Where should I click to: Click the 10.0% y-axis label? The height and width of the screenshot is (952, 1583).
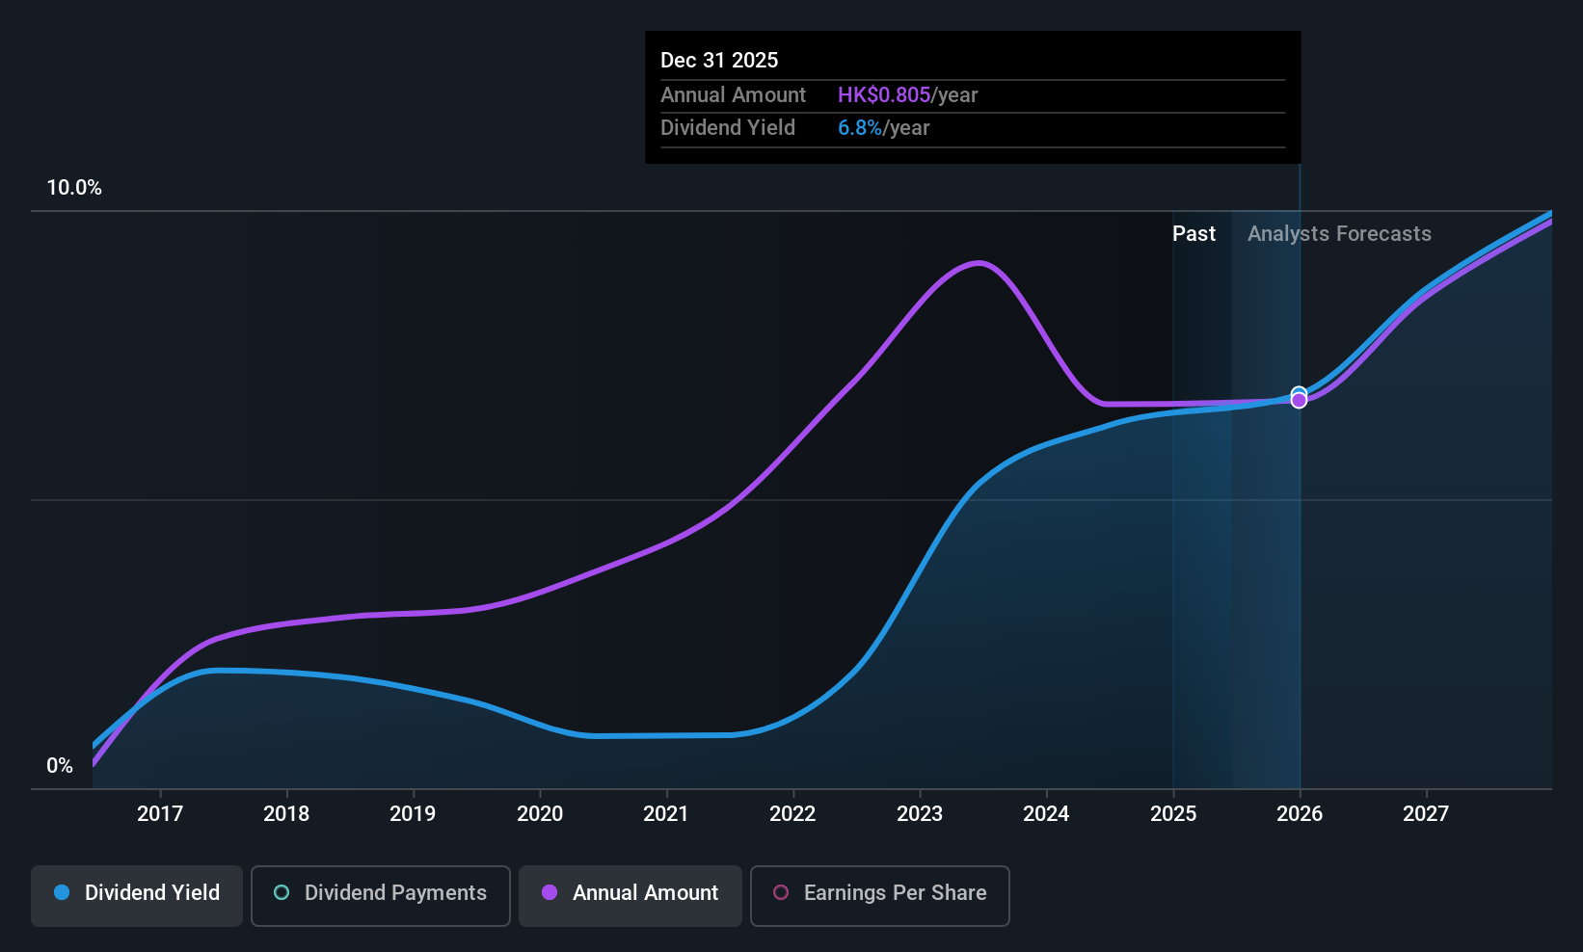(x=74, y=187)
